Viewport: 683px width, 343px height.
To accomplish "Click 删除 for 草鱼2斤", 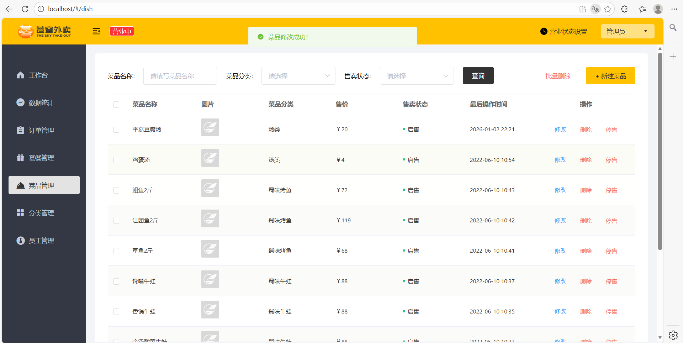I will [x=586, y=251].
